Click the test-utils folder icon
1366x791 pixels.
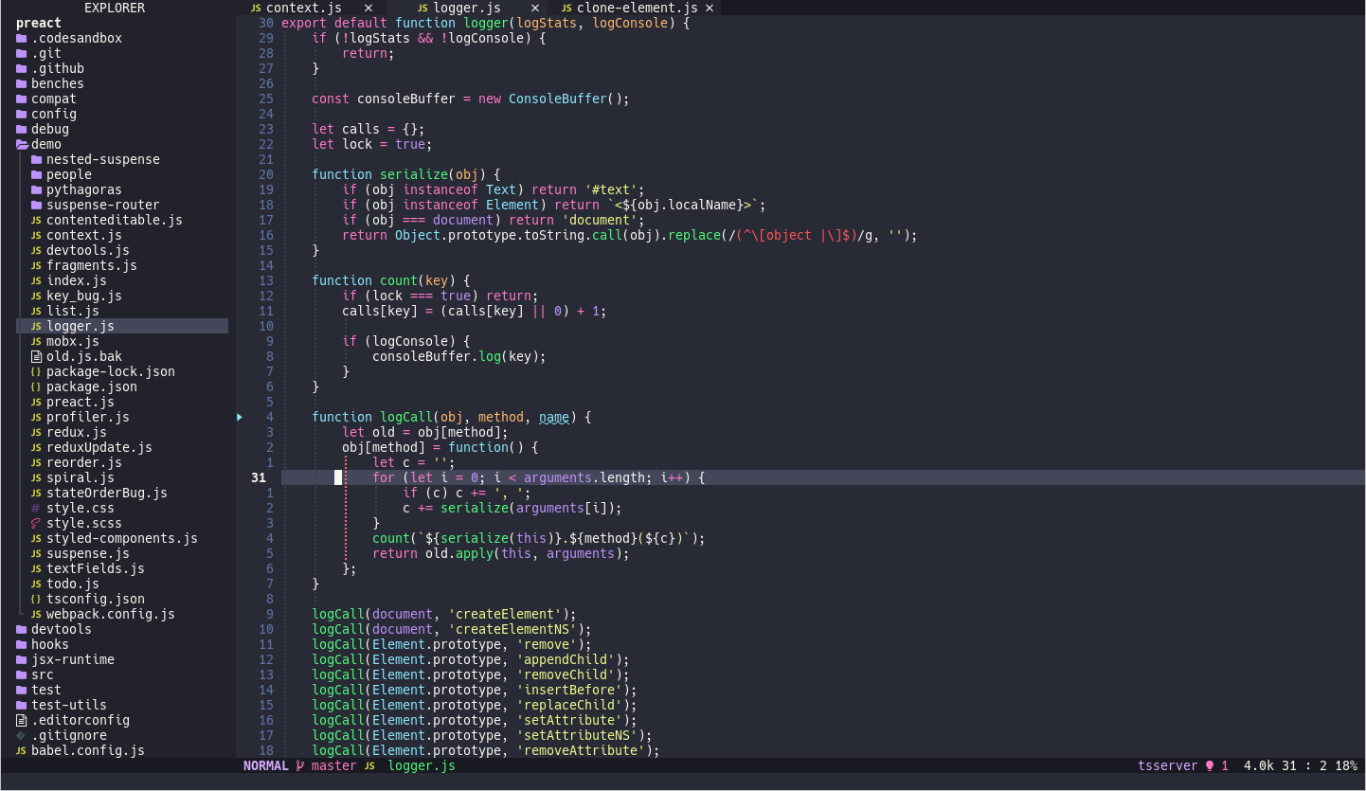[22, 705]
